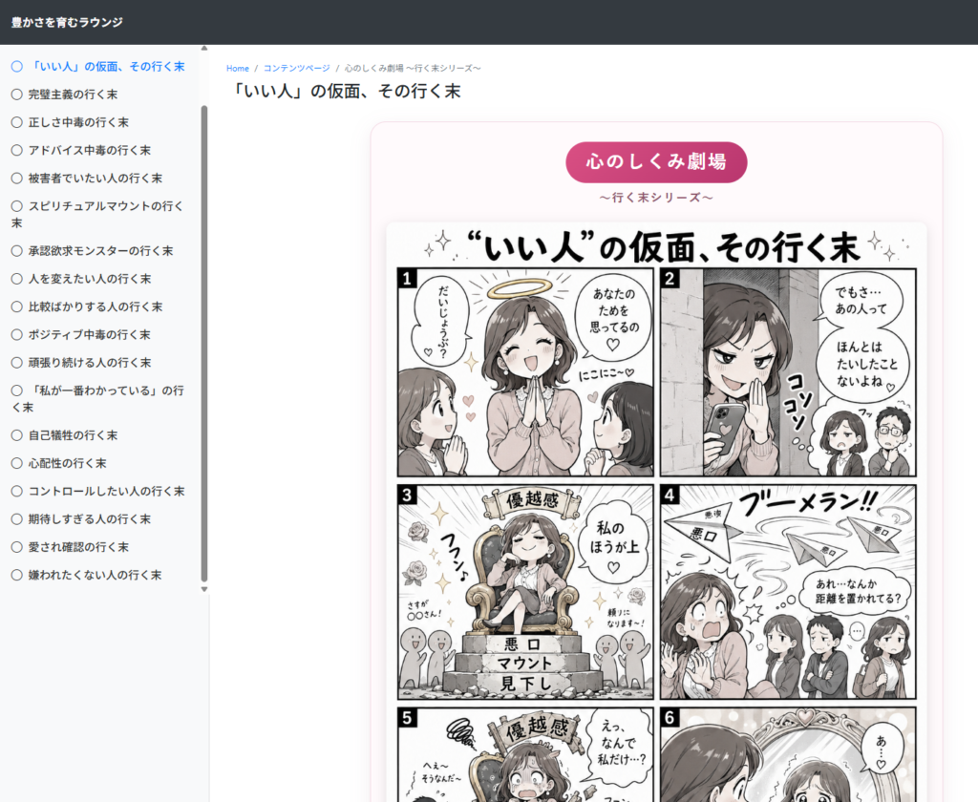
Task: Select the circle beside 人を変えたい人の行く末
Action: pyautogui.click(x=17, y=280)
